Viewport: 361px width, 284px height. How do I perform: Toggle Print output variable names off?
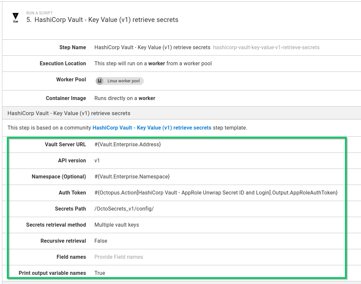pos(99,273)
